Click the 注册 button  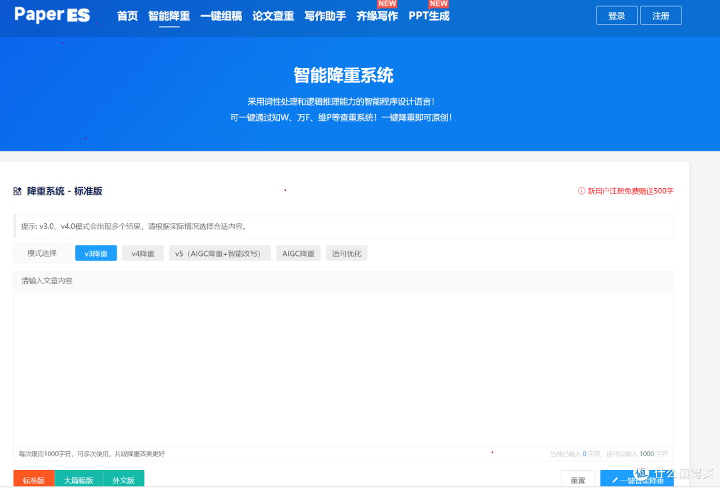pyautogui.click(x=661, y=15)
